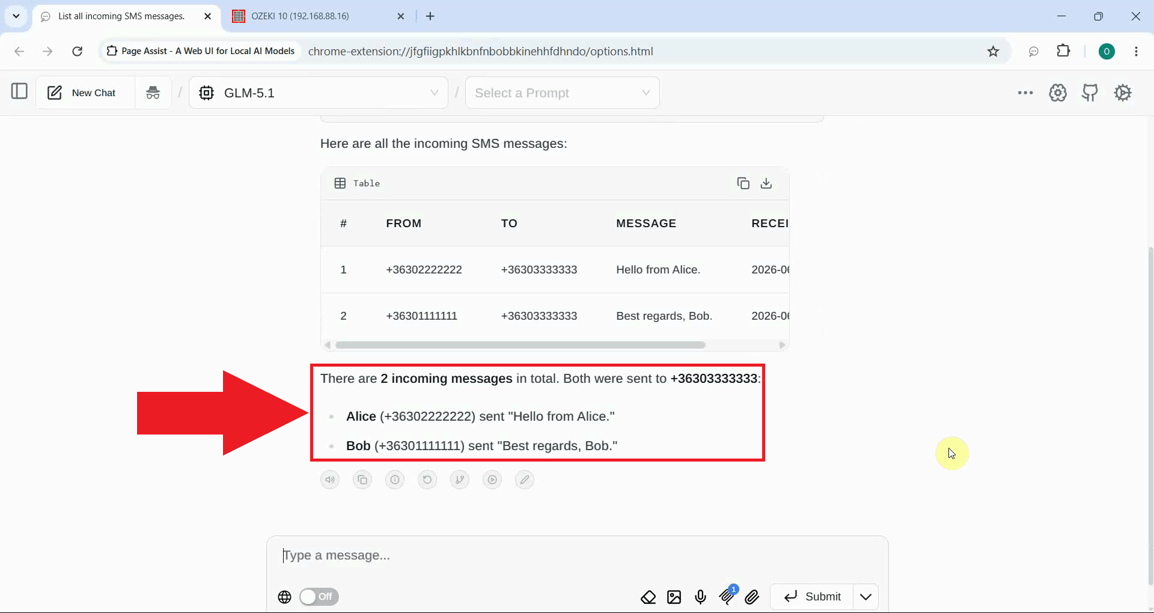Screen dimensions: 1154x613
Task: Toggle the internet search Off switch
Action: (x=319, y=597)
